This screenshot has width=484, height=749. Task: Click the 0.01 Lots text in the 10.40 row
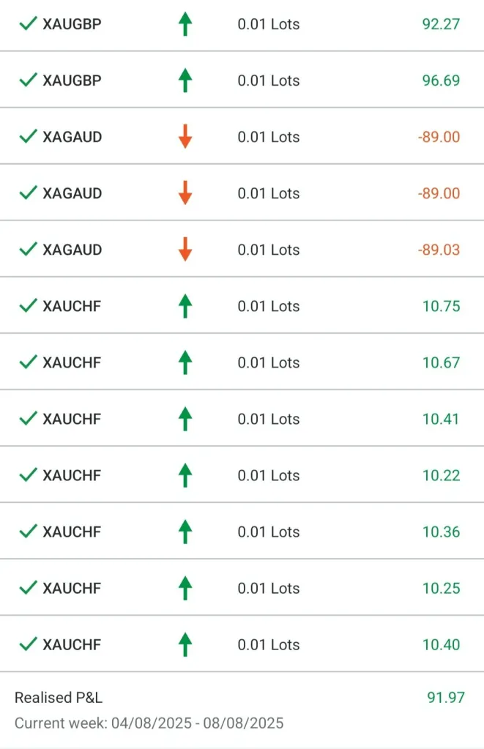coord(269,644)
